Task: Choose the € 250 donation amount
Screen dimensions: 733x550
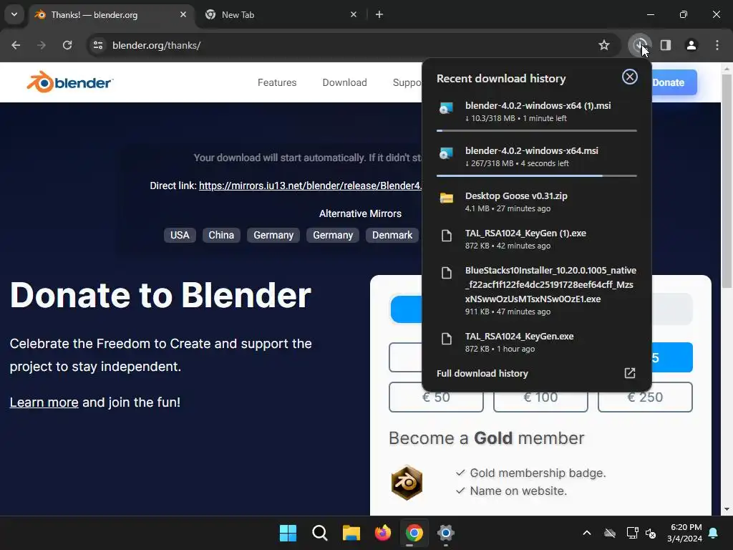Action: click(645, 397)
